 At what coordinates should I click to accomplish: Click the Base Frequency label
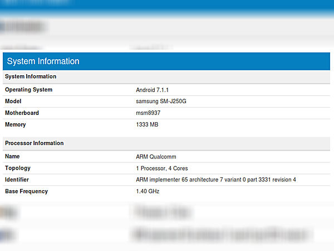pyautogui.click(x=26, y=191)
